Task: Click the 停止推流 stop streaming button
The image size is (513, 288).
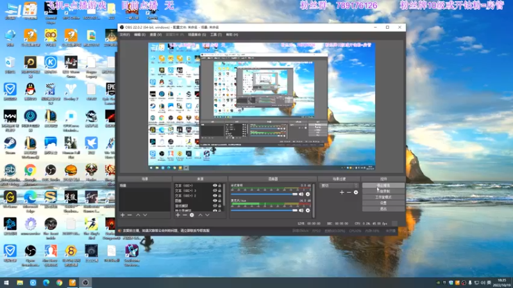Action: pos(383,186)
